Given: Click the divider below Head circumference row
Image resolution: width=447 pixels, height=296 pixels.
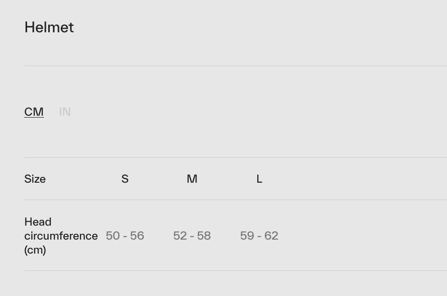Looking at the screenshot, I should 236,270.
